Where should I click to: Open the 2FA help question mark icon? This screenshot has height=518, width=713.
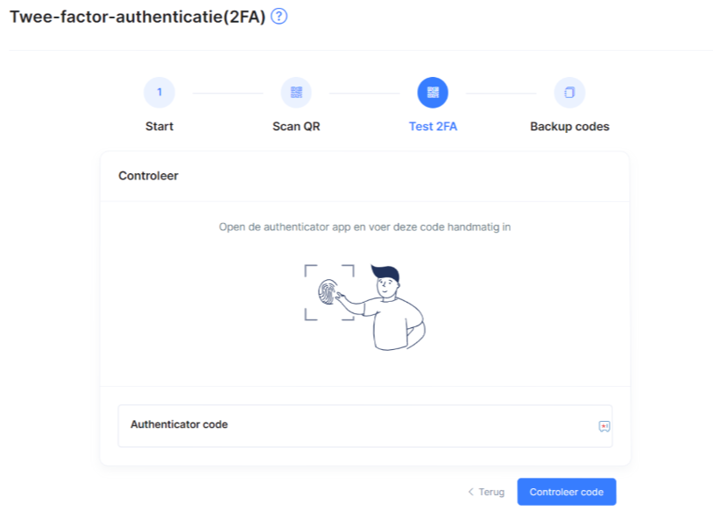click(x=279, y=17)
